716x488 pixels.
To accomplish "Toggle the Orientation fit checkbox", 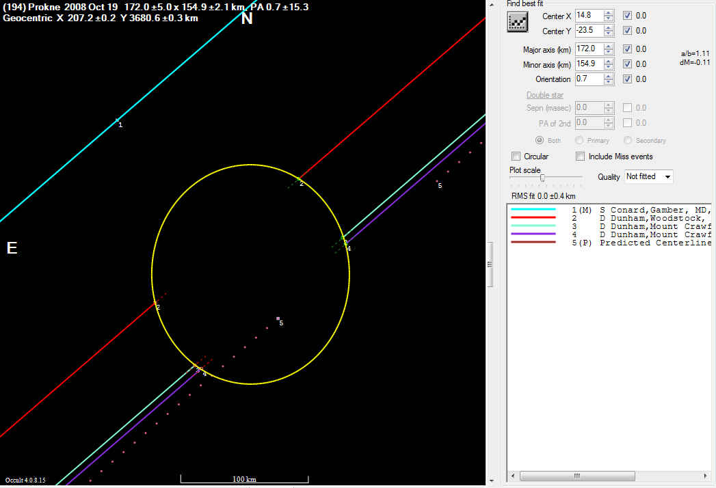I will click(x=627, y=79).
